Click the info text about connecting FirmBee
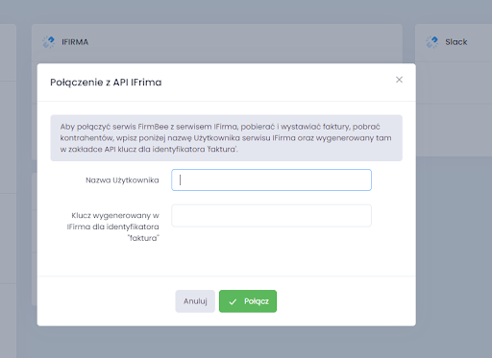The height and width of the screenshot is (358, 492). [x=226, y=138]
